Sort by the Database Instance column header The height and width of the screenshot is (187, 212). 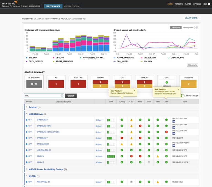pyautogui.click(x=64, y=102)
